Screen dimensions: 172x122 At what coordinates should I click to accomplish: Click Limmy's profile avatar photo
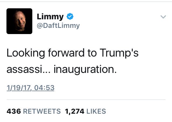19,21
